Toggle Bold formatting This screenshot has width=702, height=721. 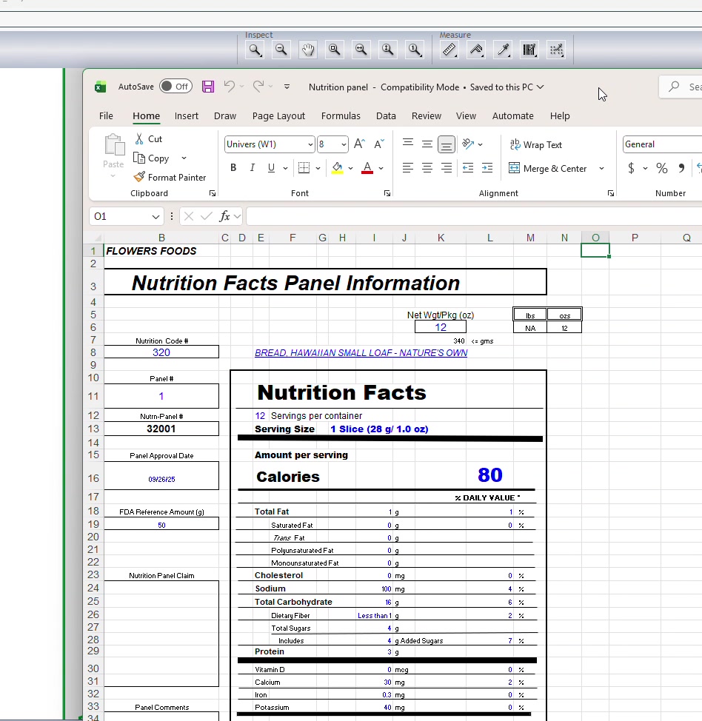233,168
